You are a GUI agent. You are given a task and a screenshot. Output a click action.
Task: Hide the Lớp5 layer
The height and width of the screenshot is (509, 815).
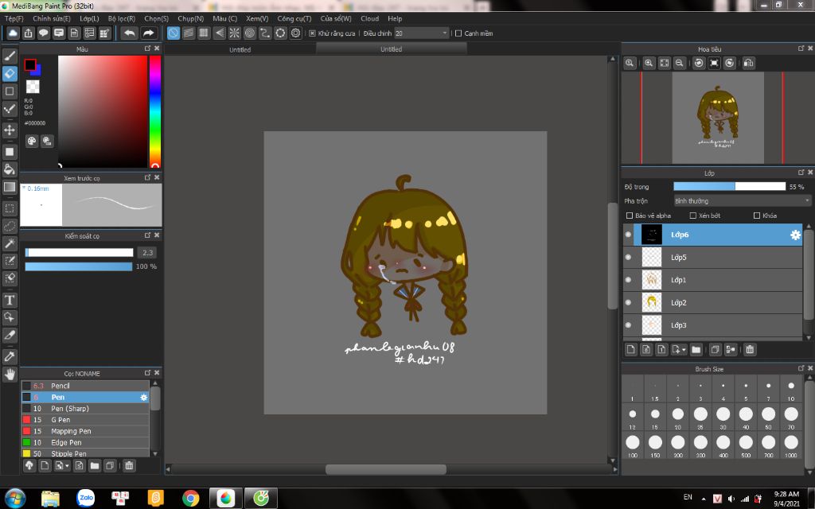tap(628, 257)
